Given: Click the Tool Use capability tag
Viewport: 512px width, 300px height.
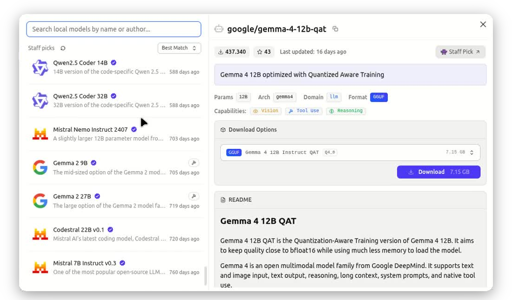Looking at the screenshot, I should (303, 111).
